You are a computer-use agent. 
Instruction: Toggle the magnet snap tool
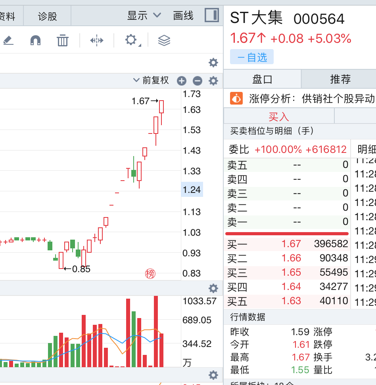[x=35, y=40]
